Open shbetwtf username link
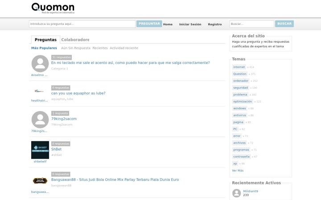 pyautogui.click(x=40, y=161)
